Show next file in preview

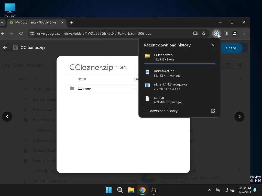pyautogui.click(x=239, y=116)
